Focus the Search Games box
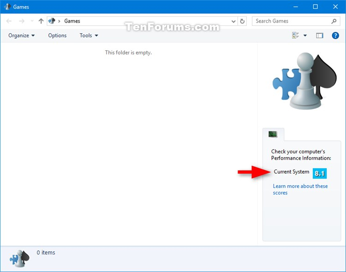The width and height of the screenshot is (346, 272). coord(296,21)
